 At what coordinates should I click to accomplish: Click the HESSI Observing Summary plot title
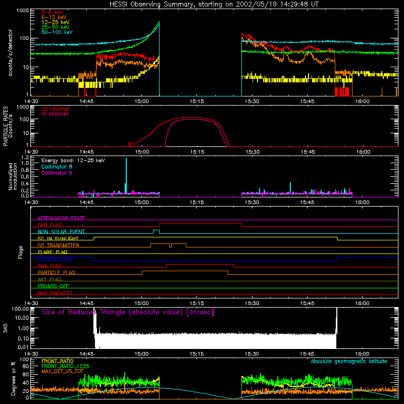[214, 5]
